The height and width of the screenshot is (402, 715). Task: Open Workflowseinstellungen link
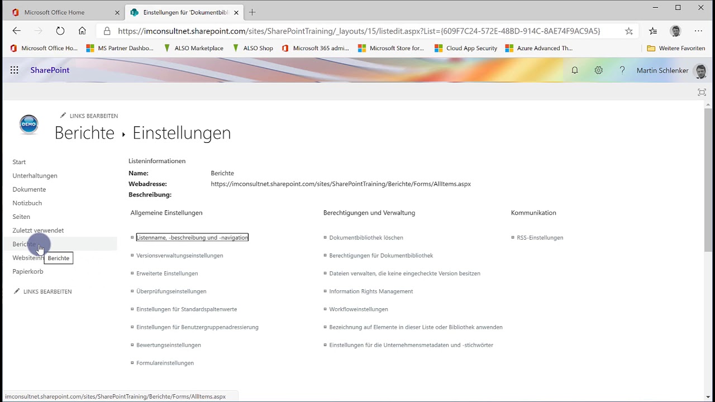pos(358,309)
